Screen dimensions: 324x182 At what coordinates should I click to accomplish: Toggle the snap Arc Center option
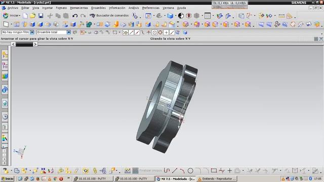[154, 32]
